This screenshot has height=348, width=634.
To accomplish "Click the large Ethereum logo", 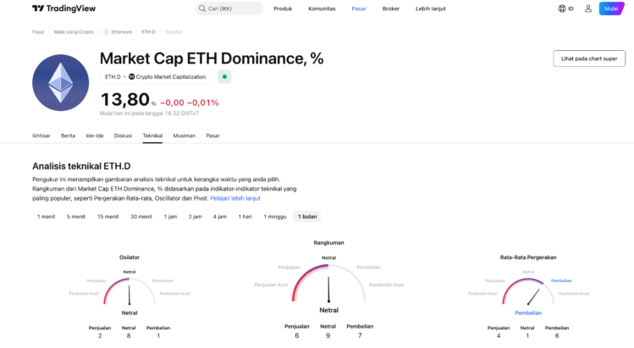I will pyautogui.click(x=60, y=82).
